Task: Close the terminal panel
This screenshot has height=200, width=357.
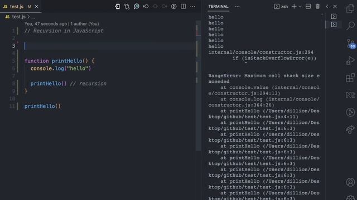Action: tap(335, 6)
